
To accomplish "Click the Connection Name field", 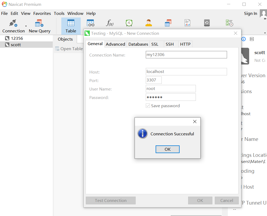I will pos(186,55).
